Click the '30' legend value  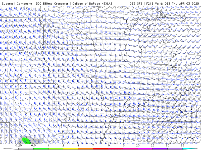pos(168,145)
